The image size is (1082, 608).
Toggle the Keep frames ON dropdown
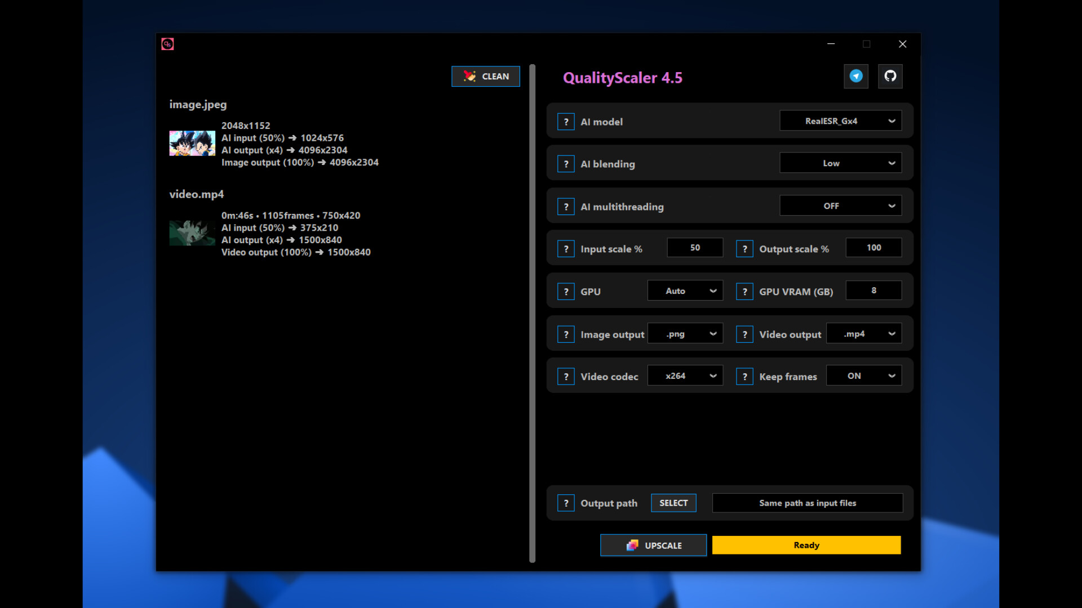click(863, 376)
